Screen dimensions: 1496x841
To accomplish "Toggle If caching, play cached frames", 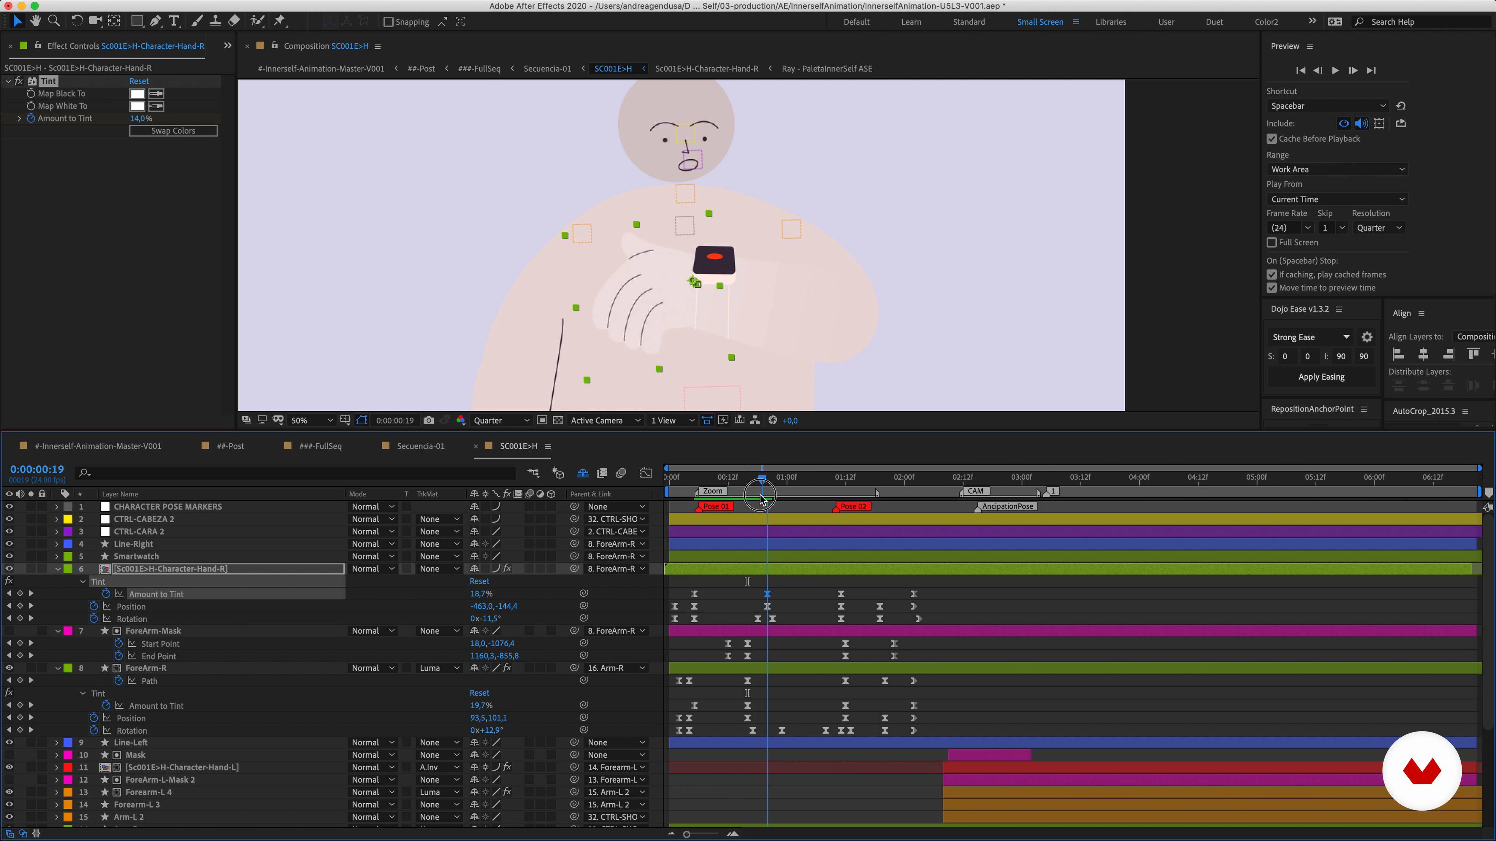I will [x=1272, y=274].
